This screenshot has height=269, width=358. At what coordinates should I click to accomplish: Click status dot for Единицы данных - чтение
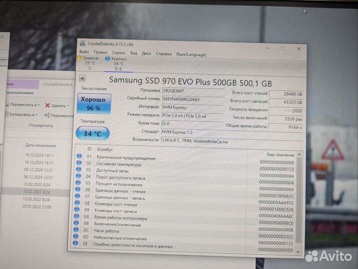pos(78,189)
